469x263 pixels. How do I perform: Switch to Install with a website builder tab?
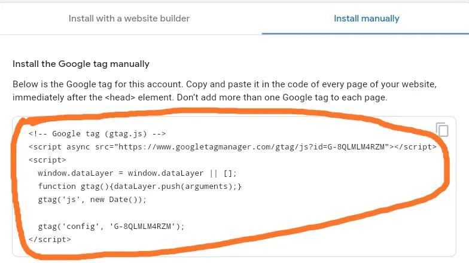point(129,19)
